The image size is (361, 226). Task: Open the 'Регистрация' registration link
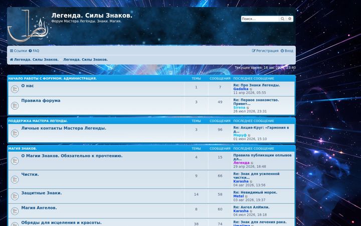pos(265,51)
